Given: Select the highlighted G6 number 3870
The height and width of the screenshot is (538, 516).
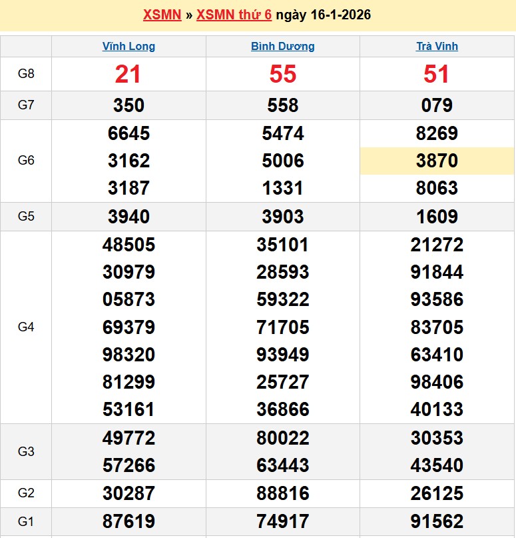Looking at the screenshot, I should click(437, 161).
